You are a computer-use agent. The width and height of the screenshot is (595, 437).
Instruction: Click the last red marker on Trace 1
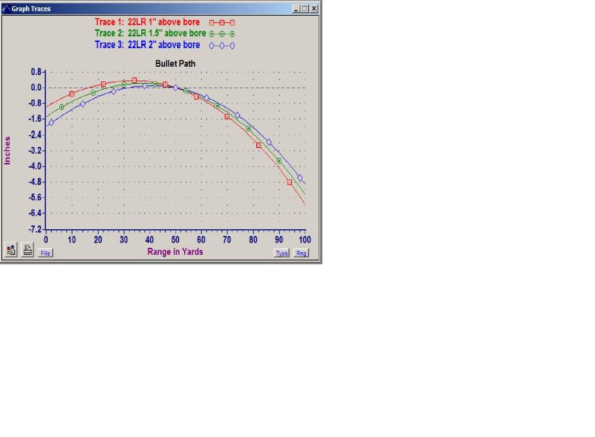click(289, 182)
